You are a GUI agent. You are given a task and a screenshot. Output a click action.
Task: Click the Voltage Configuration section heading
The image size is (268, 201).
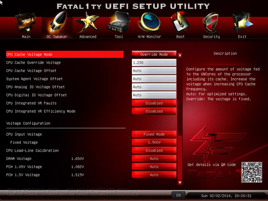pyautogui.click(x=28, y=123)
